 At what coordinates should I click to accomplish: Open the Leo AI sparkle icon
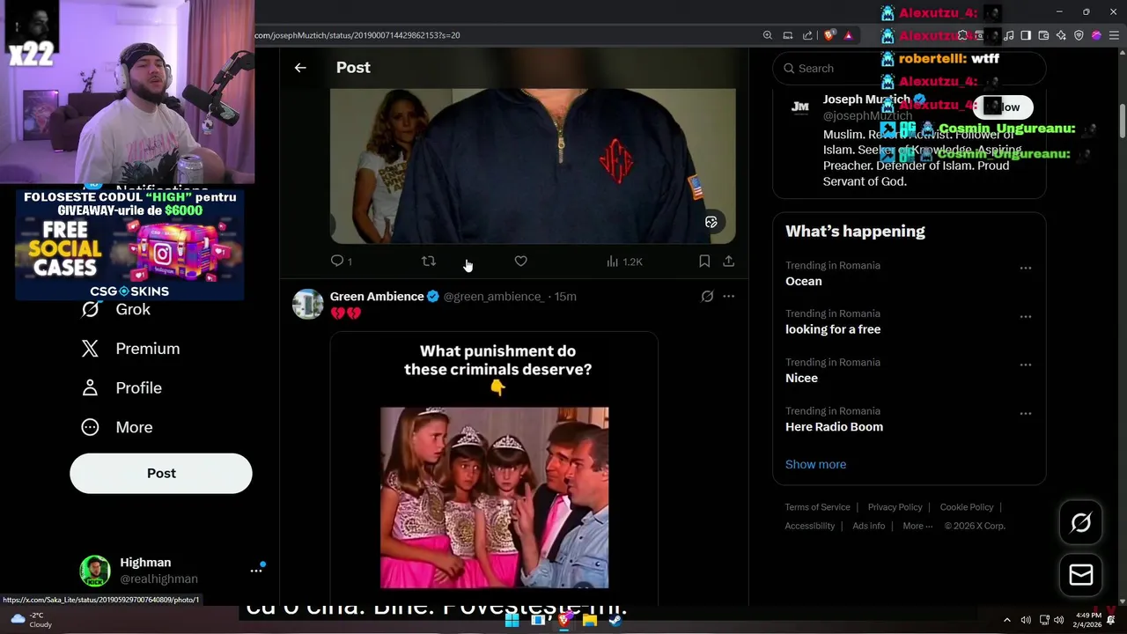tap(1061, 35)
